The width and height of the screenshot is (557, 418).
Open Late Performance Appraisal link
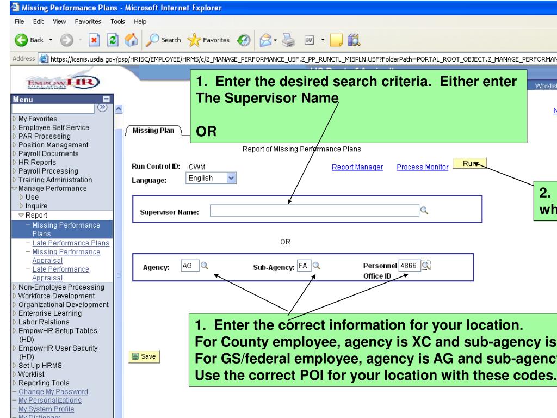click(x=61, y=273)
